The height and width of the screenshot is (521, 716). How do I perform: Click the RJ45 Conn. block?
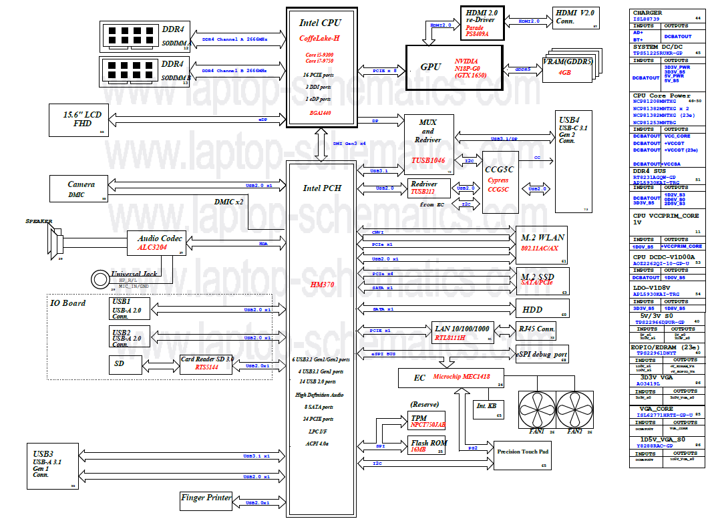536,331
